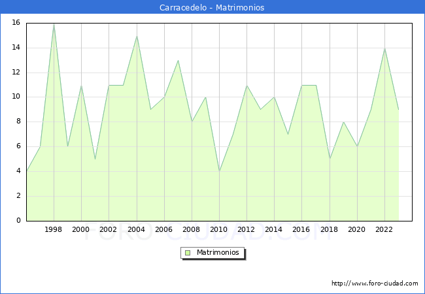Screen dimensions: 425x294
Task: Click the 2004 peak data point at 15
Action: pos(137,36)
